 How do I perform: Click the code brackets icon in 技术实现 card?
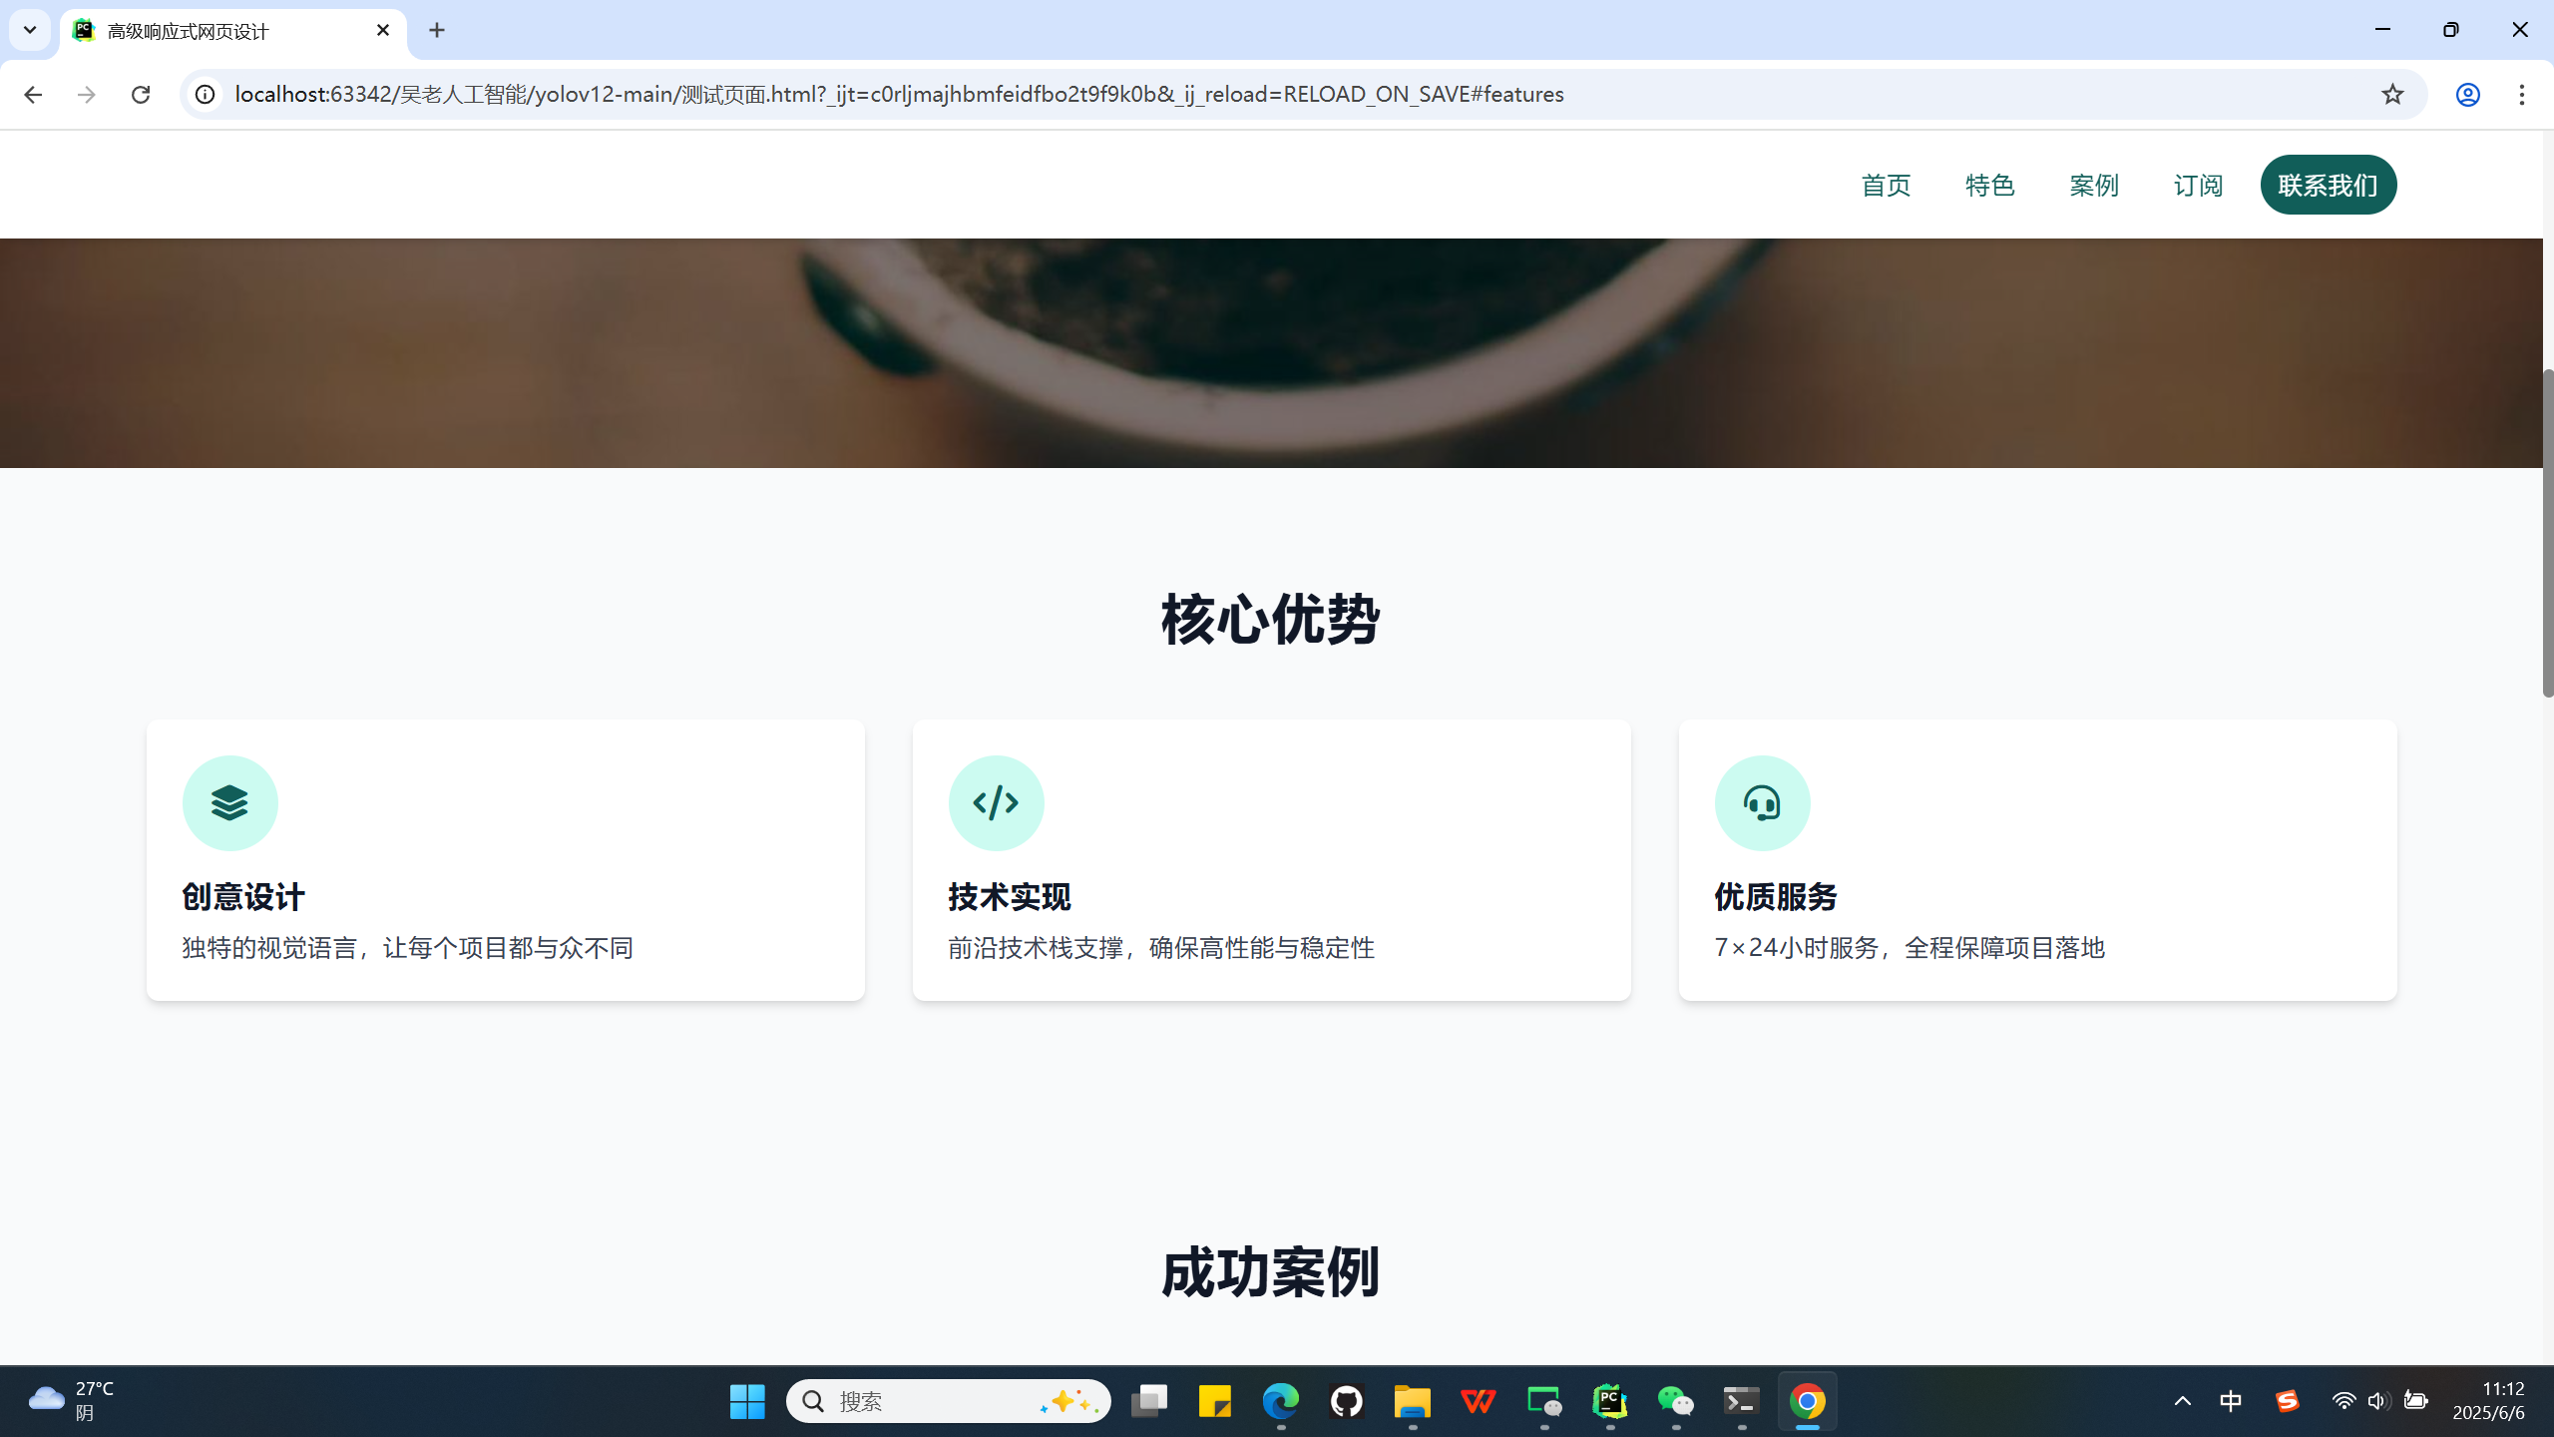(996, 803)
